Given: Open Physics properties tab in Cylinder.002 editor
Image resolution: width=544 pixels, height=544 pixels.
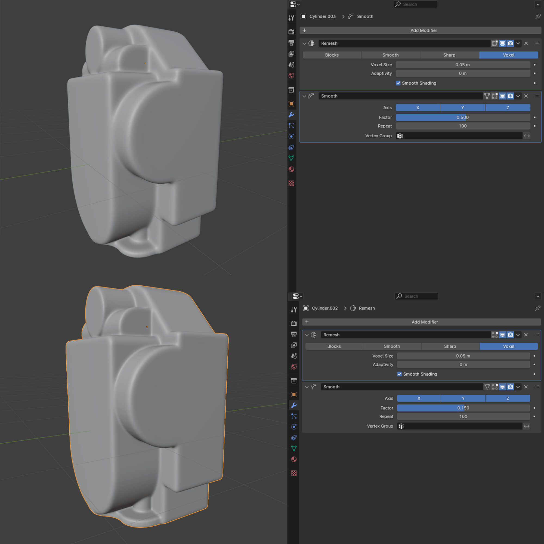Looking at the screenshot, I should click(x=294, y=427).
